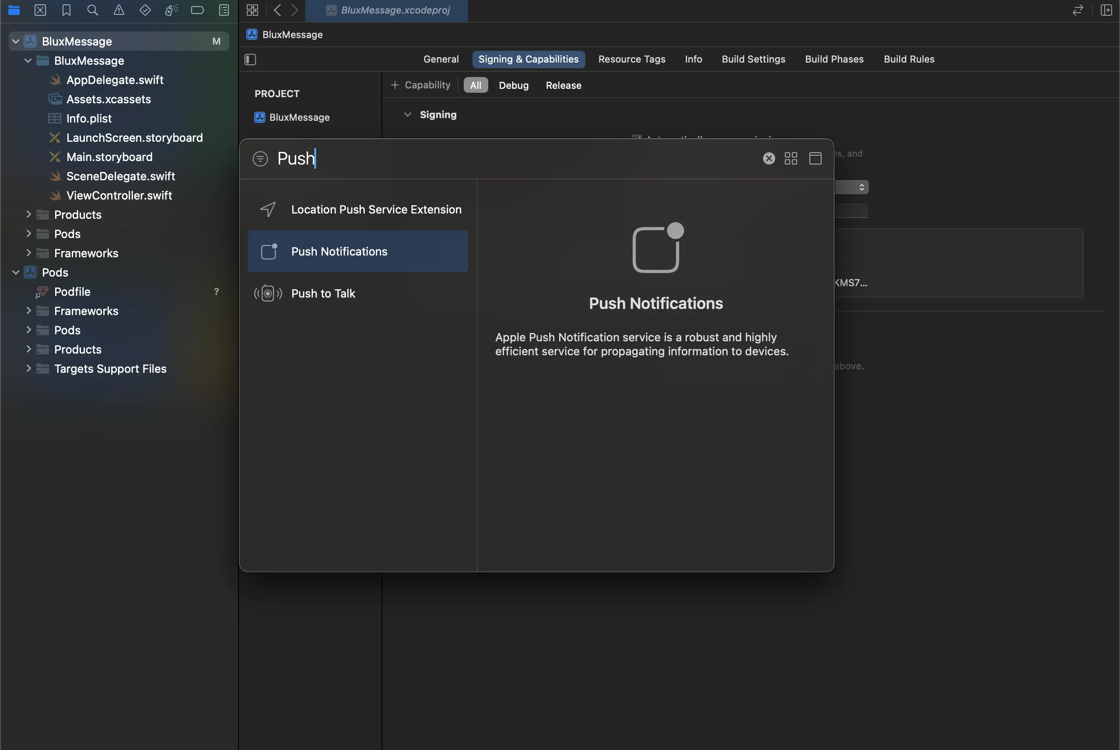This screenshot has width=1120, height=750.
Task: Select the Push to Talk capability
Action: pyautogui.click(x=358, y=294)
